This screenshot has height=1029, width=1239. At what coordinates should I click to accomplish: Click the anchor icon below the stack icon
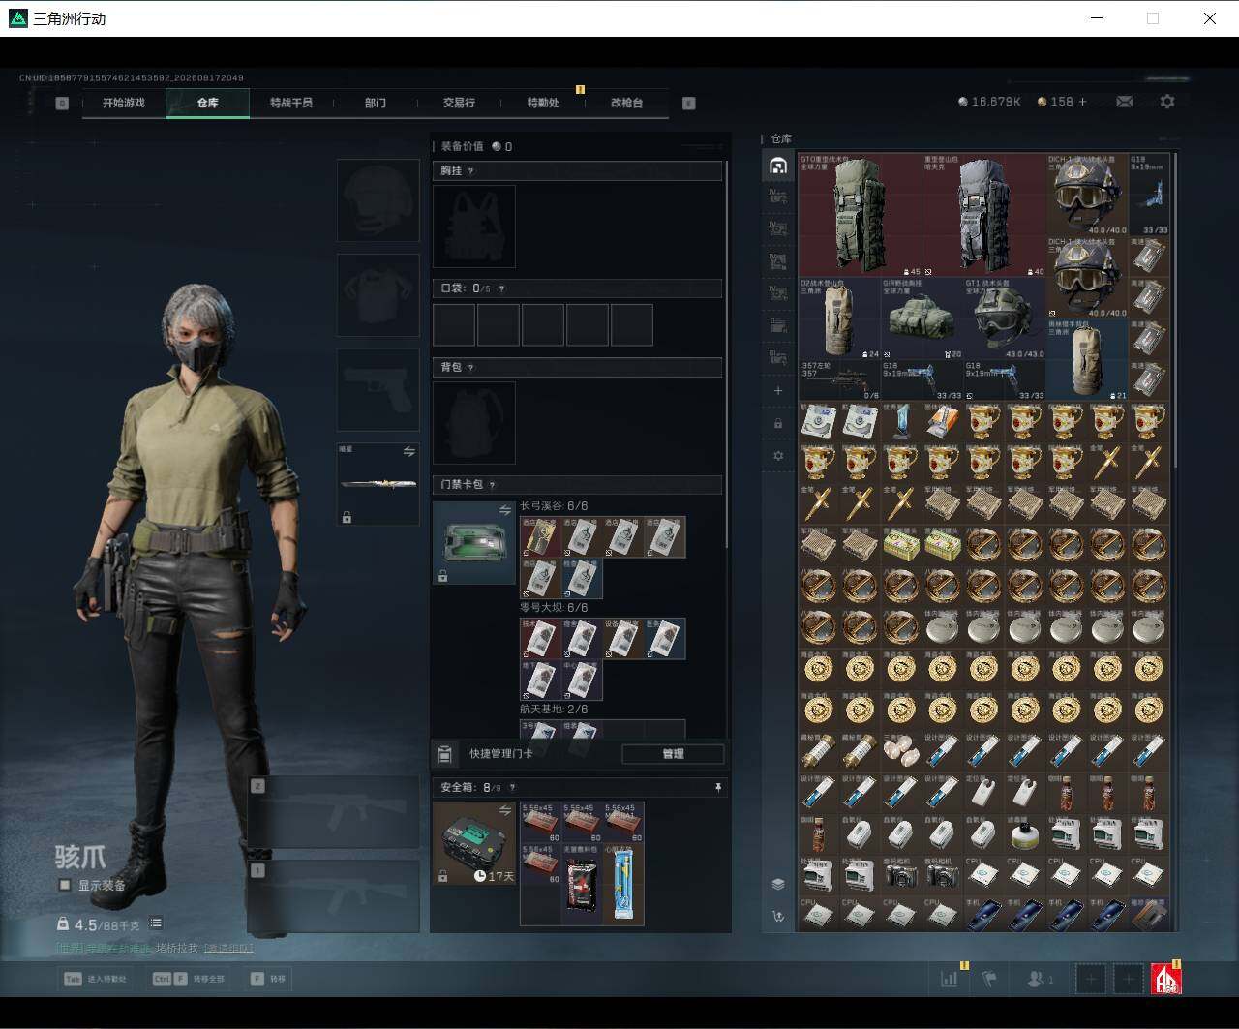click(x=778, y=916)
